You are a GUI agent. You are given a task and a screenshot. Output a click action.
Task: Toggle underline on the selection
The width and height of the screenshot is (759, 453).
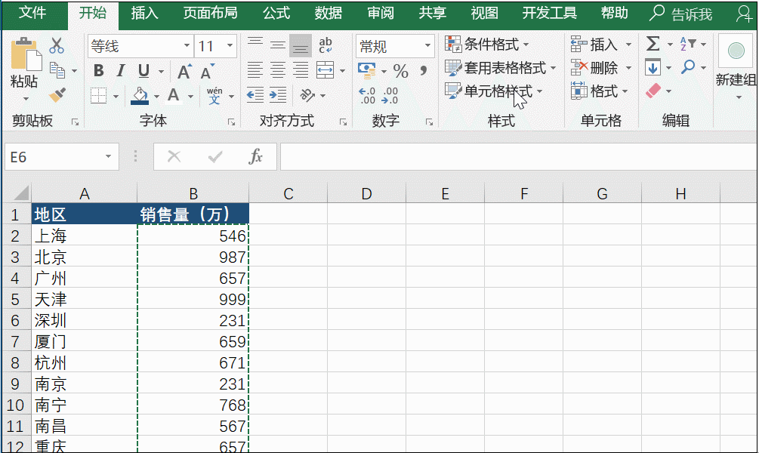tap(143, 69)
